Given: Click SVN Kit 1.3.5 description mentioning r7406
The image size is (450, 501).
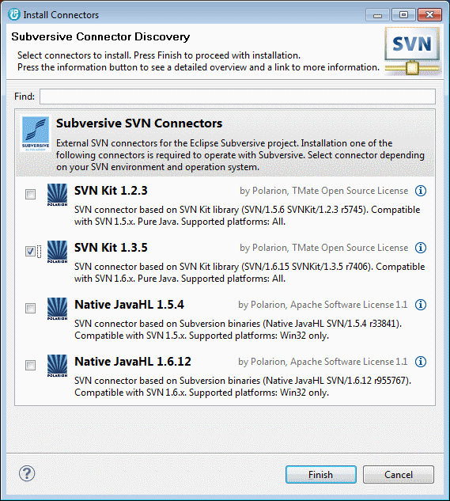Looking at the screenshot, I should 249,272.
